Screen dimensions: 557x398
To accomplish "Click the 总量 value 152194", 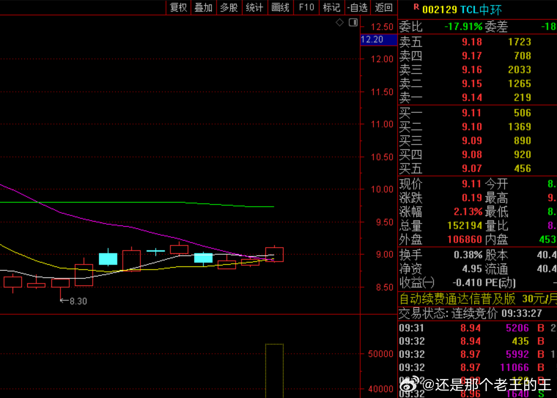I will click(465, 226).
